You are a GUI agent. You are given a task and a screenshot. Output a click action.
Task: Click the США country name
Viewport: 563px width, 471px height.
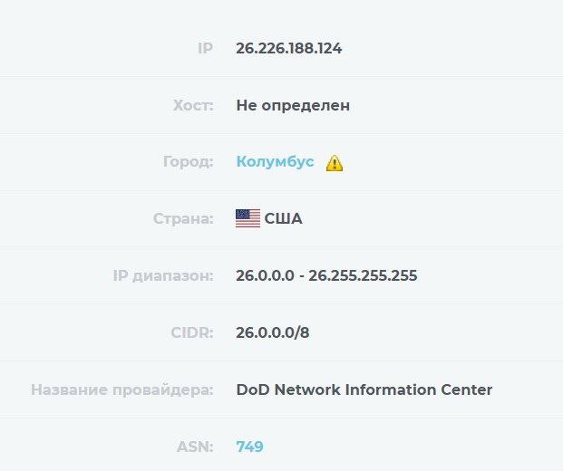[283, 218]
